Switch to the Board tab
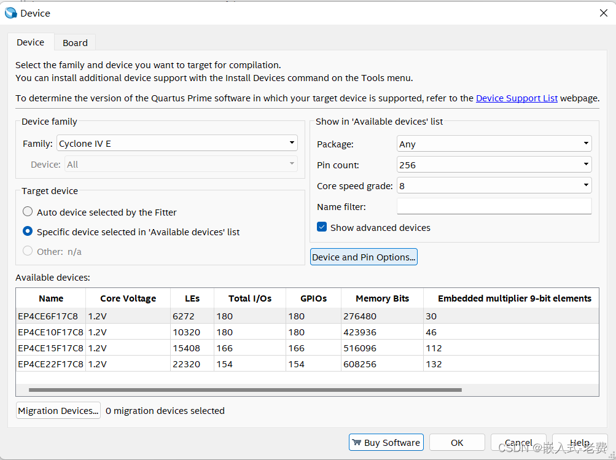Screen dimensions: 616x460 pos(75,43)
